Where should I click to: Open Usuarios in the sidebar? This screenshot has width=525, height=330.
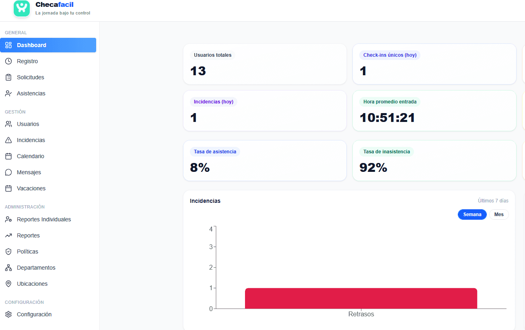[28, 124]
